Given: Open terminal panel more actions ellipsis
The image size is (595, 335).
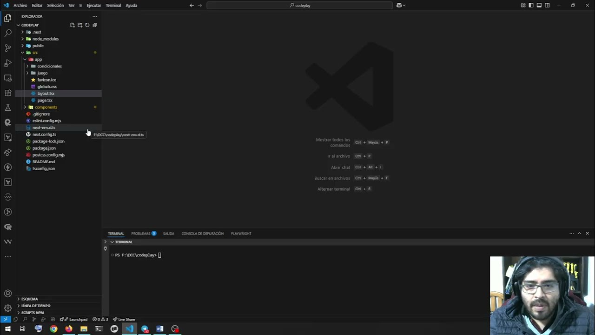Looking at the screenshot, I should (571, 234).
